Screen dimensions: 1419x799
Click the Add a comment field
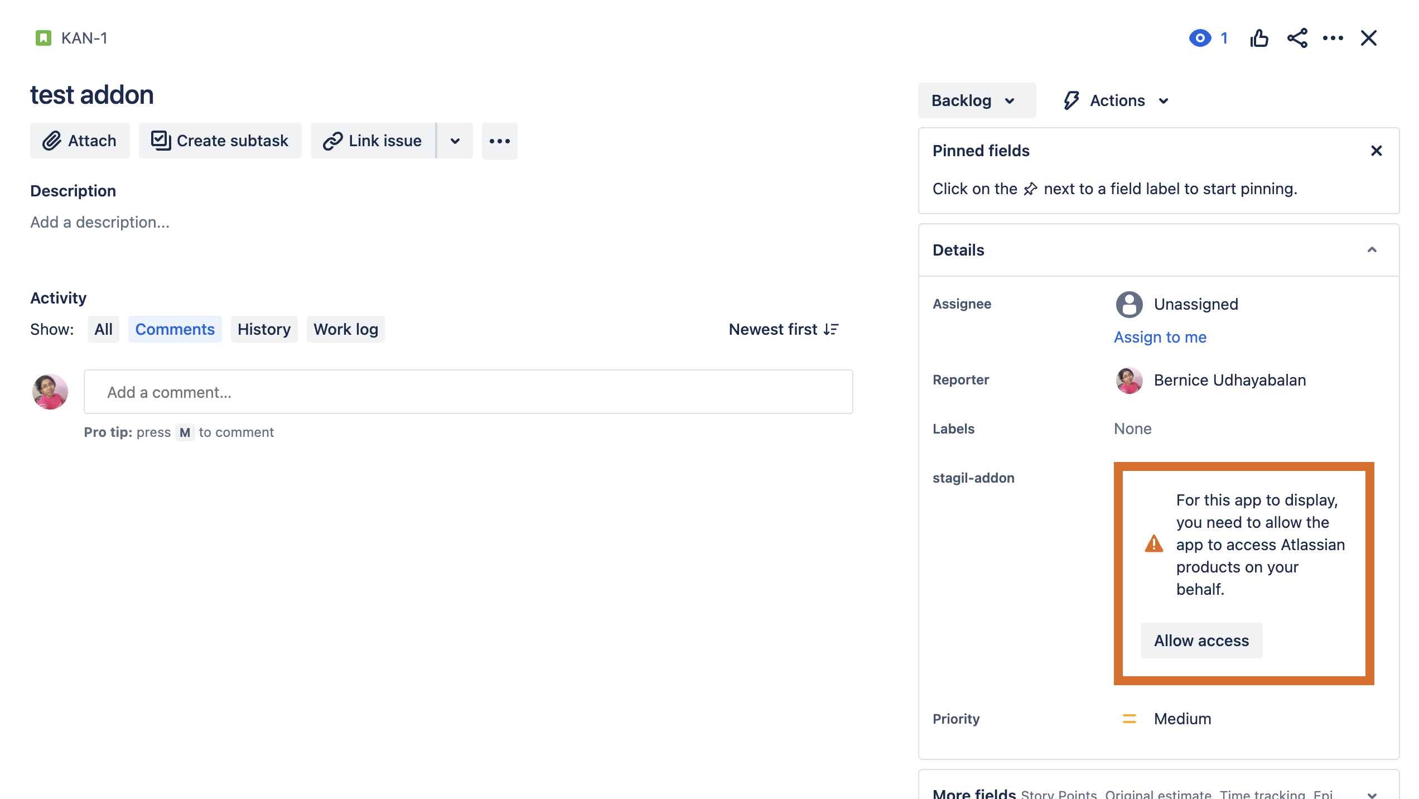pos(467,392)
